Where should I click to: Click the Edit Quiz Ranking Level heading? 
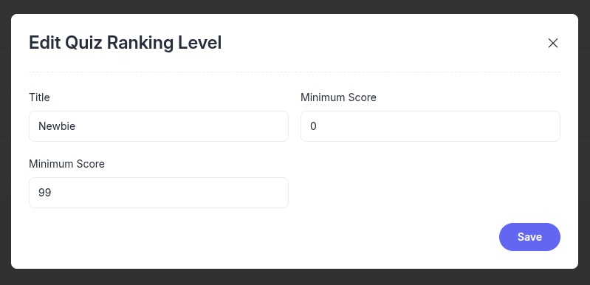coord(126,43)
